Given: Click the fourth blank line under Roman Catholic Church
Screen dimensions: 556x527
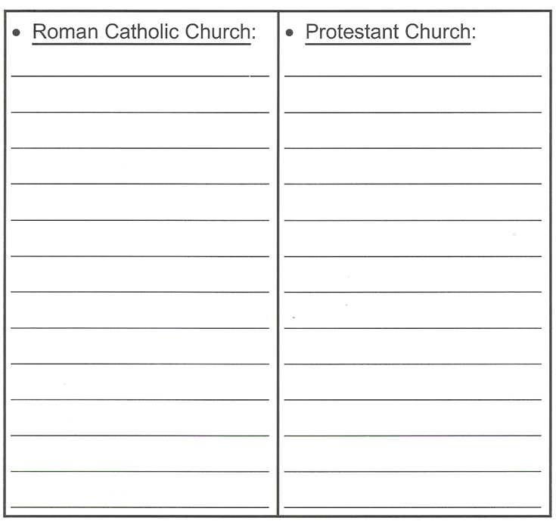Looking at the screenshot, I should tap(140, 183).
